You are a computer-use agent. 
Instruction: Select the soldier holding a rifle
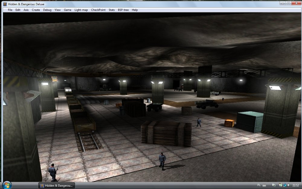click(53, 172)
